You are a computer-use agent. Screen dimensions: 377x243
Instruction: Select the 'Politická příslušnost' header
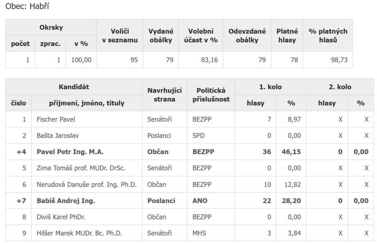(x=211, y=95)
